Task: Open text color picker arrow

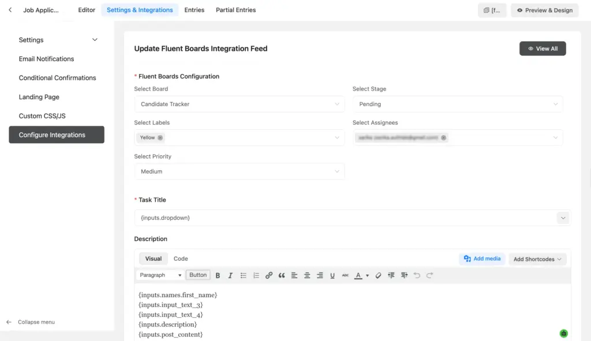Action: tap(367, 275)
